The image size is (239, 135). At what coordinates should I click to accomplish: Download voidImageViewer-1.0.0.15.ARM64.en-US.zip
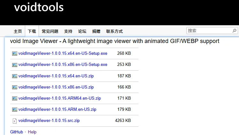coord(60,98)
